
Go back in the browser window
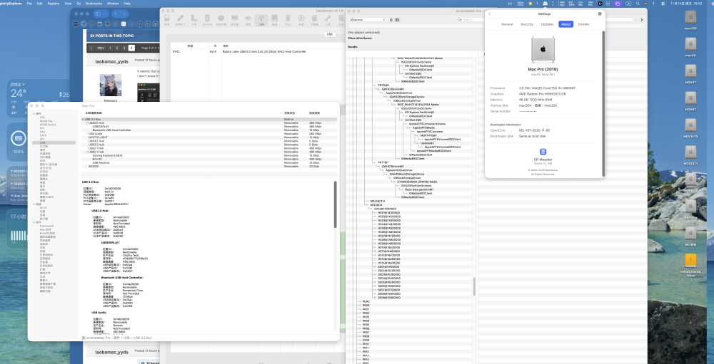point(116,14)
